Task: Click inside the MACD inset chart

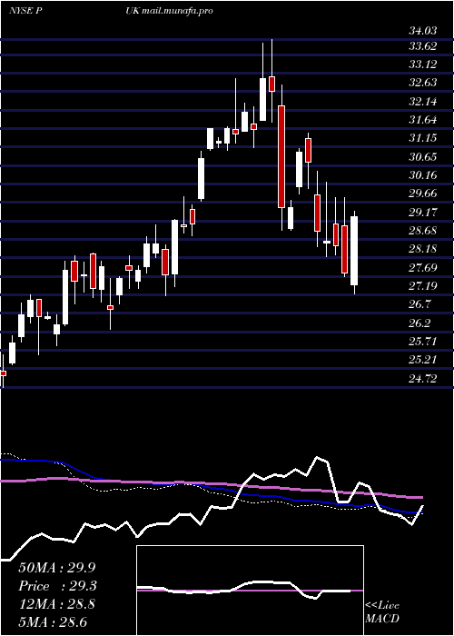Action: 250,591
